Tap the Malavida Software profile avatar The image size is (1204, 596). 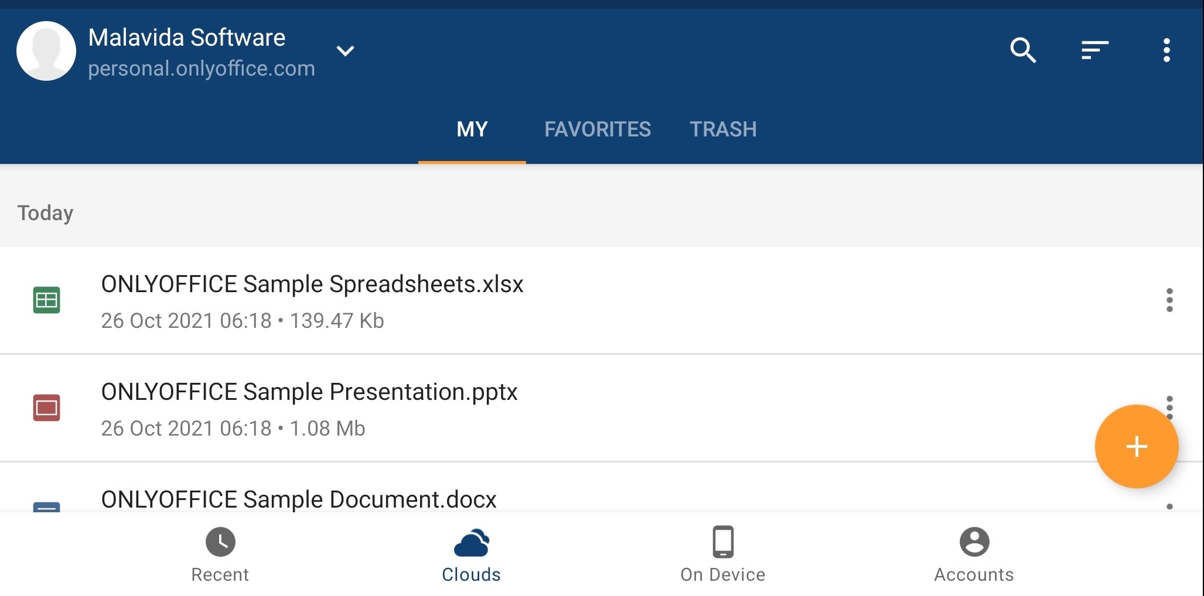pos(46,51)
